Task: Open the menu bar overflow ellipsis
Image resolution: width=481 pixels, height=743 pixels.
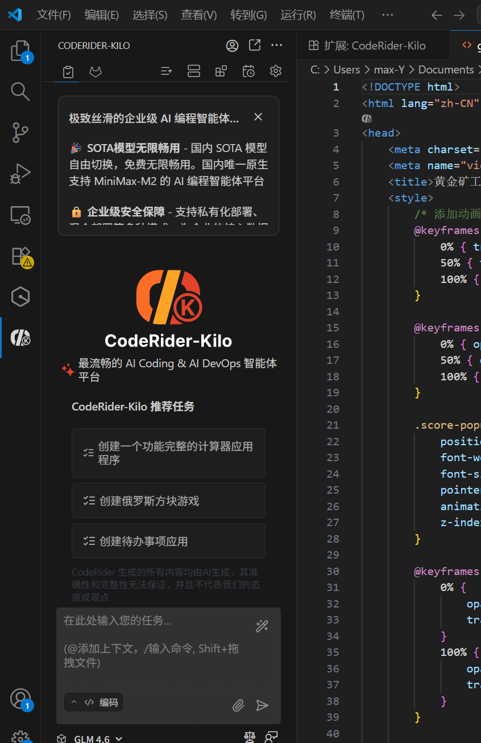Action: [388, 15]
